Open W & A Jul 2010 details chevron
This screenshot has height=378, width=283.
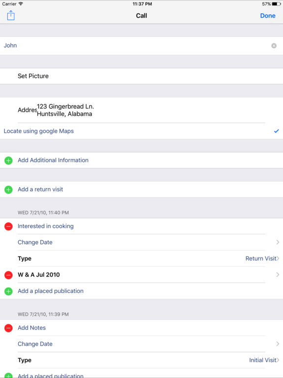pyautogui.click(x=278, y=275)
